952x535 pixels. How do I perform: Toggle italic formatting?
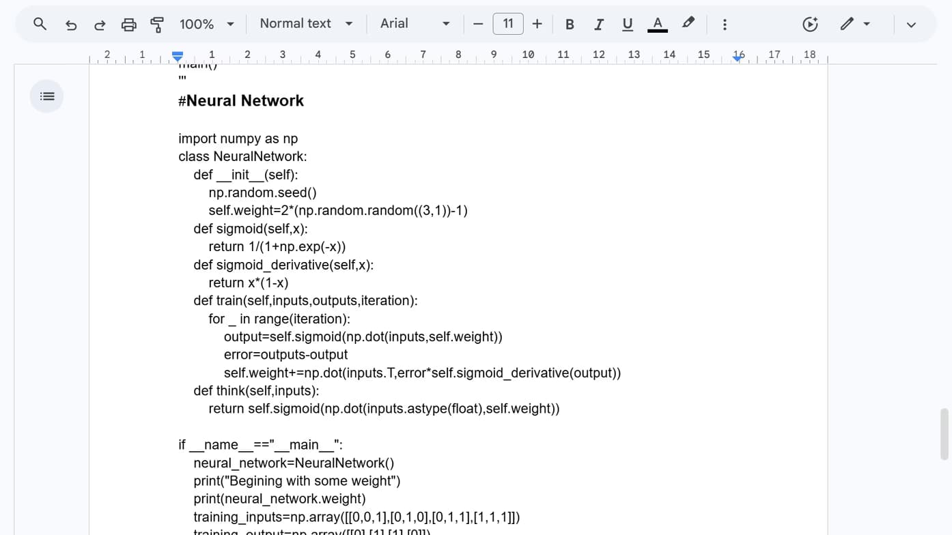(598, 23)
